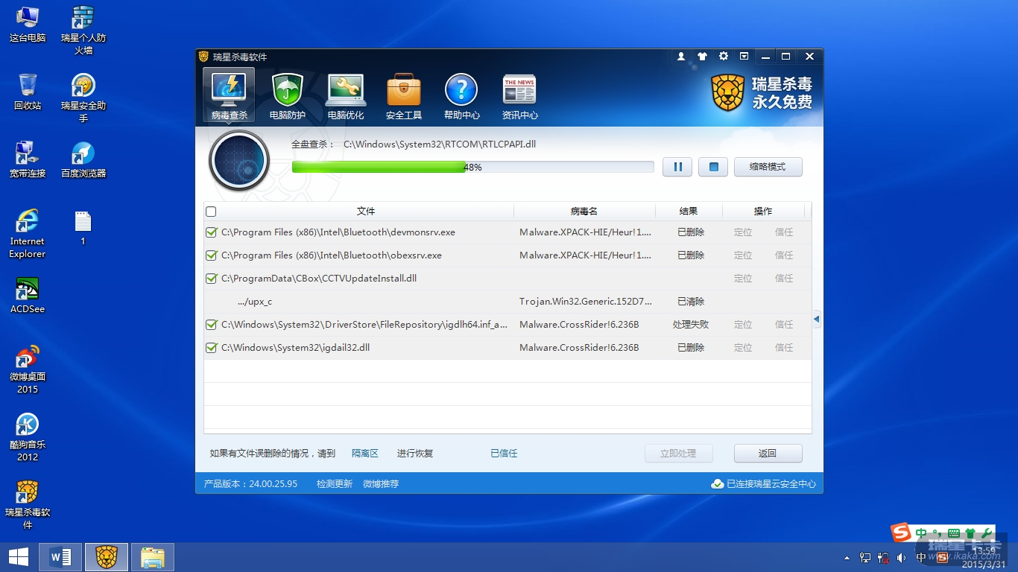Select the 瑞星安全助手 desktop icon

point(83,98)
